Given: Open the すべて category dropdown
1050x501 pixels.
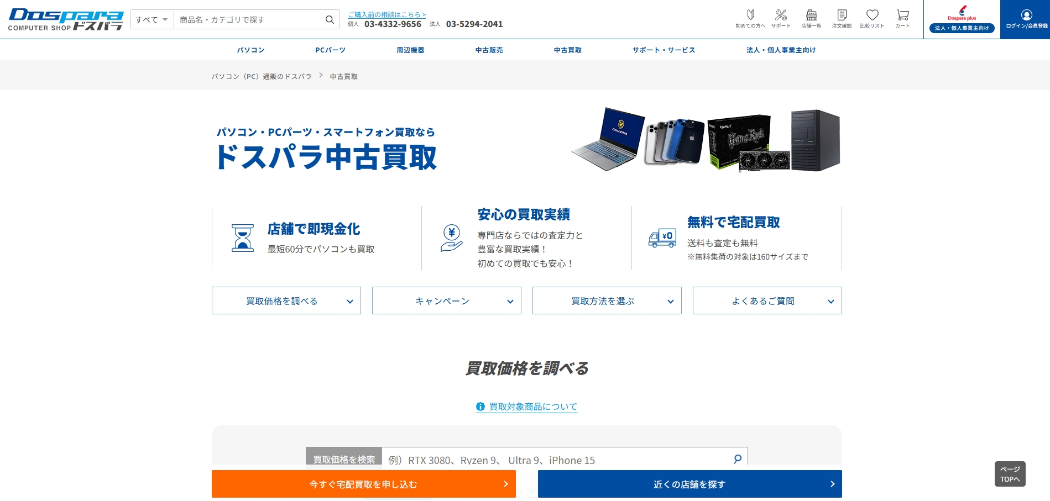Looking at the screenshot, I should 152,19.
